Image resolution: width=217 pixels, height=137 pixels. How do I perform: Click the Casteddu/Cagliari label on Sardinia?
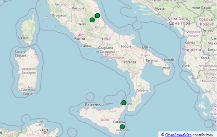[28, 91]
